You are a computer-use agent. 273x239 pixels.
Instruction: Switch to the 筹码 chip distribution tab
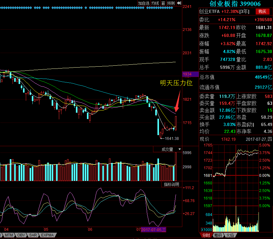pos(218,235)
